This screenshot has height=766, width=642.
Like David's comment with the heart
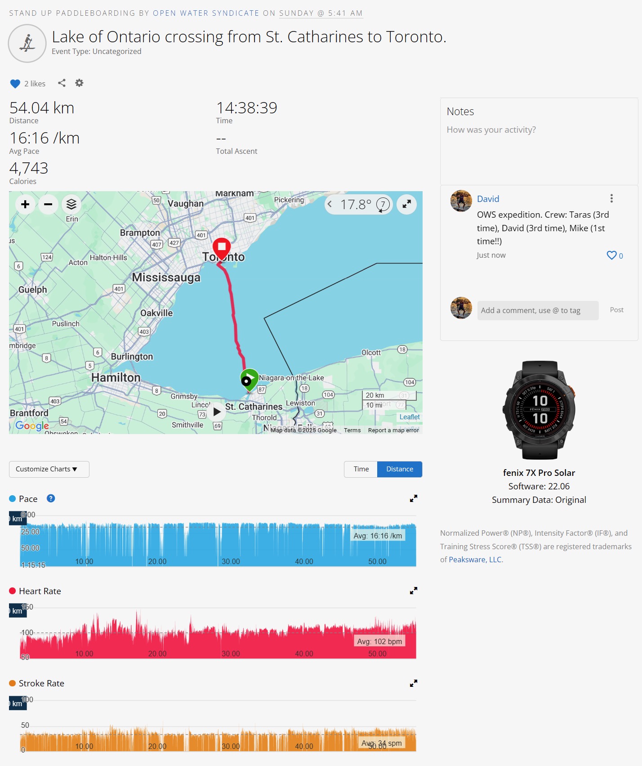coord(611,255)
